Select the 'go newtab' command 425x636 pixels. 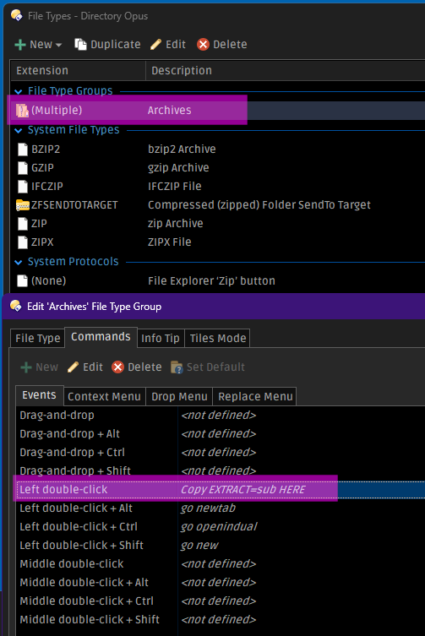[x=208, y=508]
